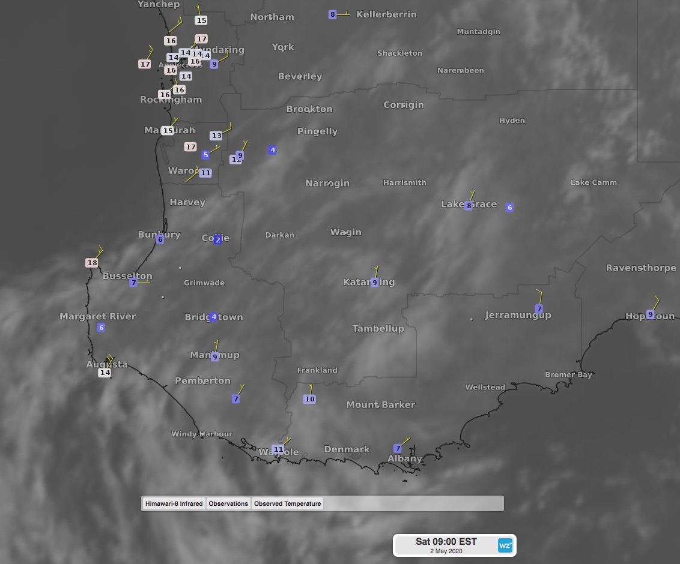Click the Augusta temperature reading of 14
This screenshot has width=680, height=564.
(105, 372)
